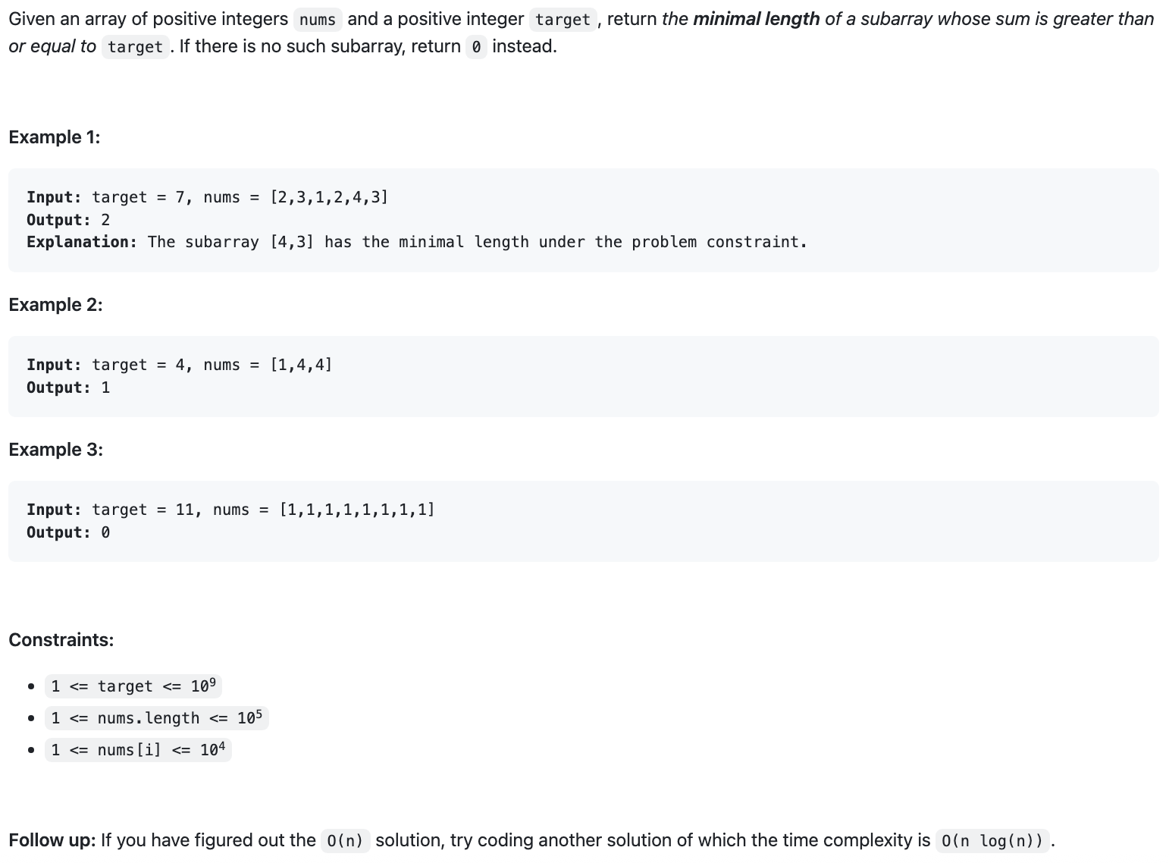The width and height of the screenshot is (1169, 863).
Task: Click Example 2 Output value 1
Action: [x=105, y=388]
